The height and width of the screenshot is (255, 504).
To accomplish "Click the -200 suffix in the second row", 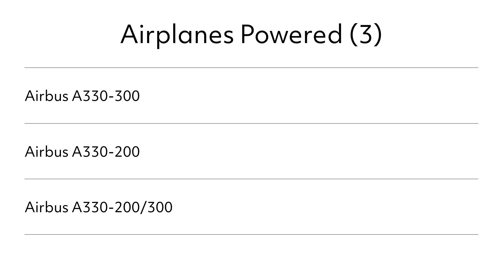I will pos(124,151).
